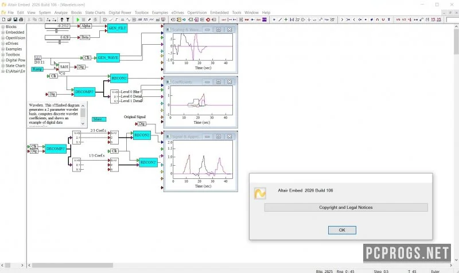This screenshot has width=459, height=273.
Task: Expand the Toolbox tree node
Action: [x=3, y=54]
